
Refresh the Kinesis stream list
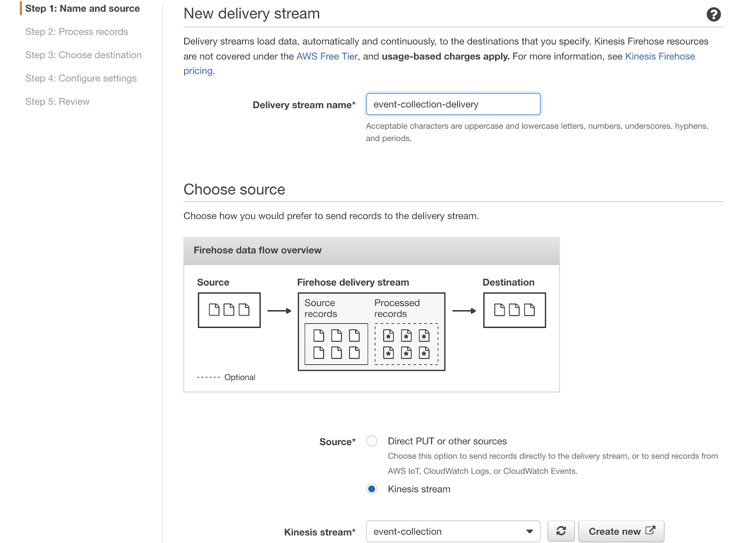[561, 531]
